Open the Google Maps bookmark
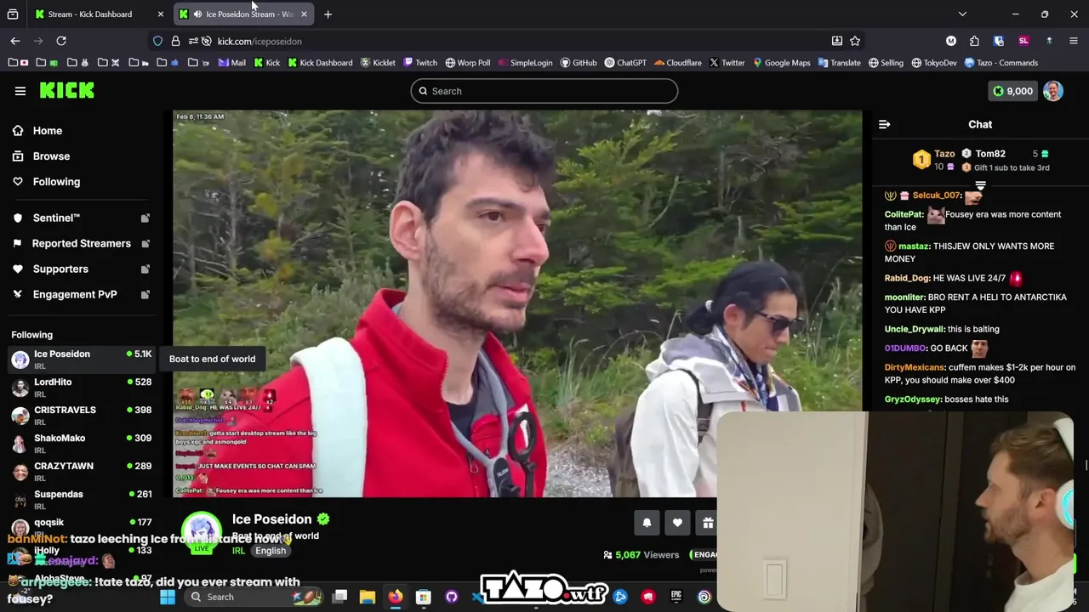The height and width of the screenshot is (612, 1089). click(781, 63)
